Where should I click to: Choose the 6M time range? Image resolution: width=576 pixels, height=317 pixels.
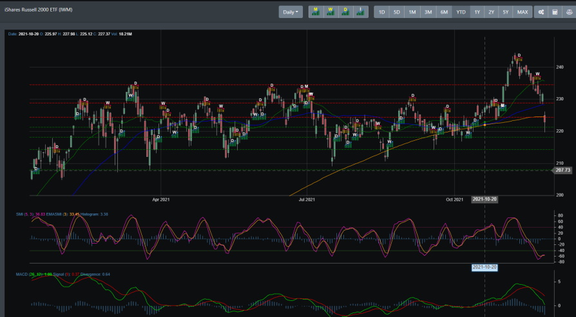pos(444,12)
